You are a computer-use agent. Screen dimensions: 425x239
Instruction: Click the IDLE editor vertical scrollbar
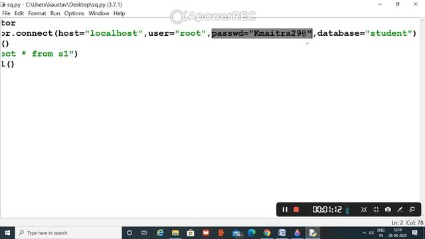422,118
